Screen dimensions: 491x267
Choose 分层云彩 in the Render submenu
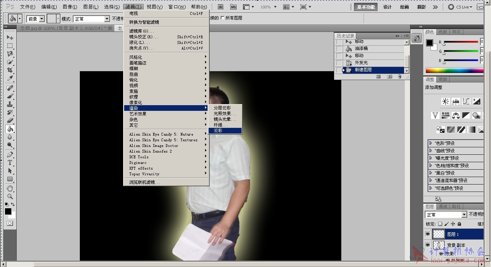pos(225,108)
